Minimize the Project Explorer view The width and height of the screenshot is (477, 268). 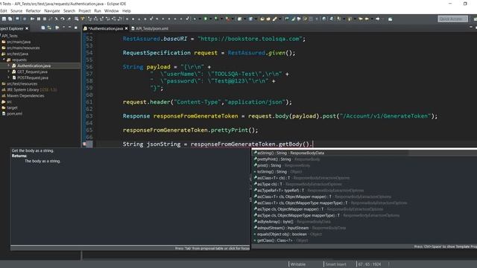[x=69, y=28]
